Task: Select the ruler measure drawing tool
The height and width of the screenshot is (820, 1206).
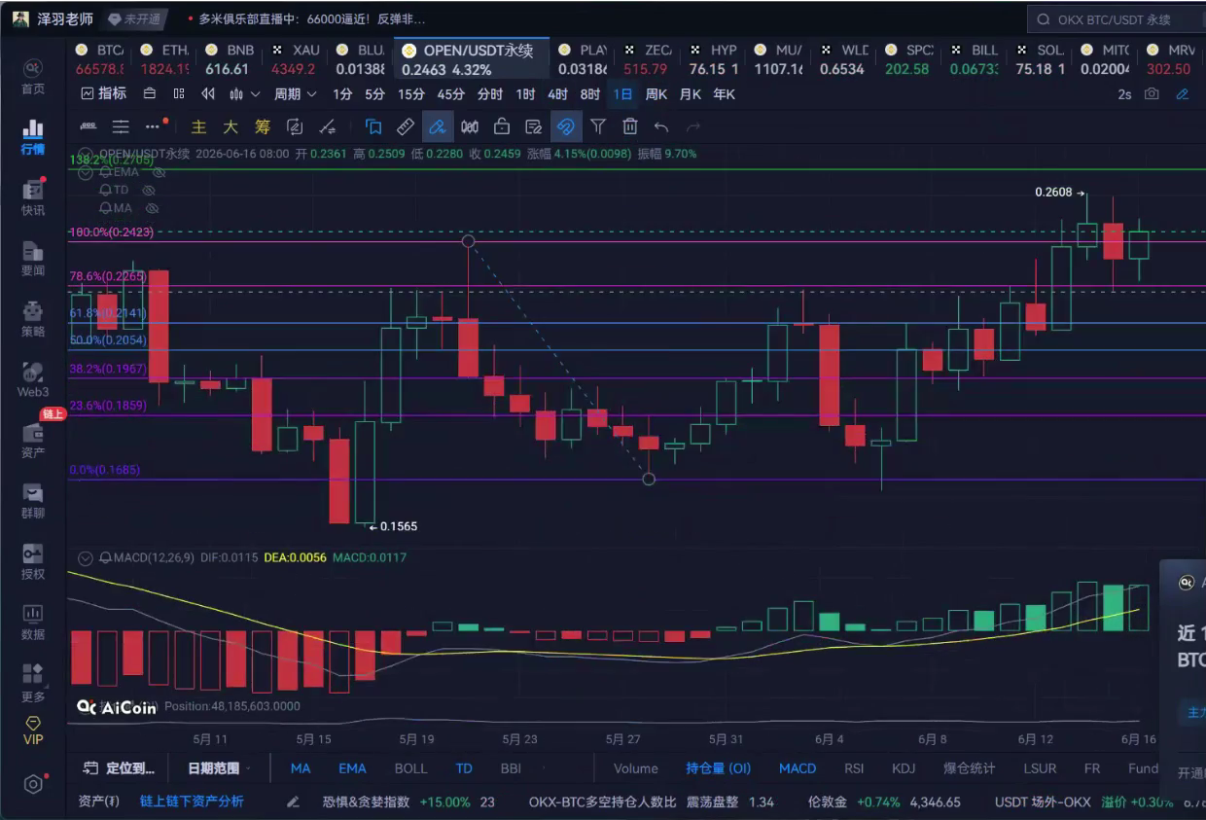Action: (x=406, y=126)
